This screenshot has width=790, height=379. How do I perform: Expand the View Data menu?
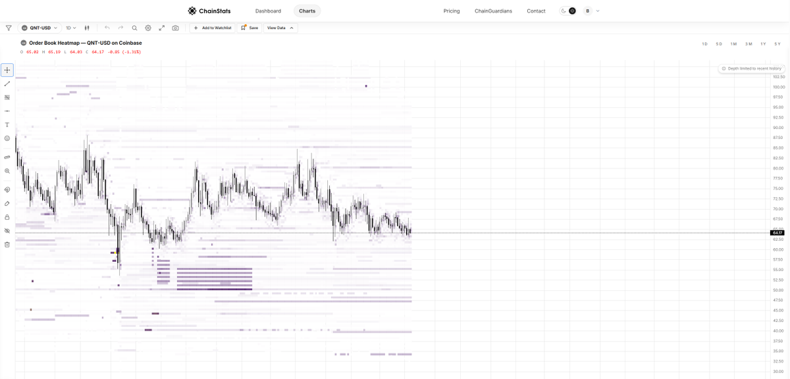(280, 28)
